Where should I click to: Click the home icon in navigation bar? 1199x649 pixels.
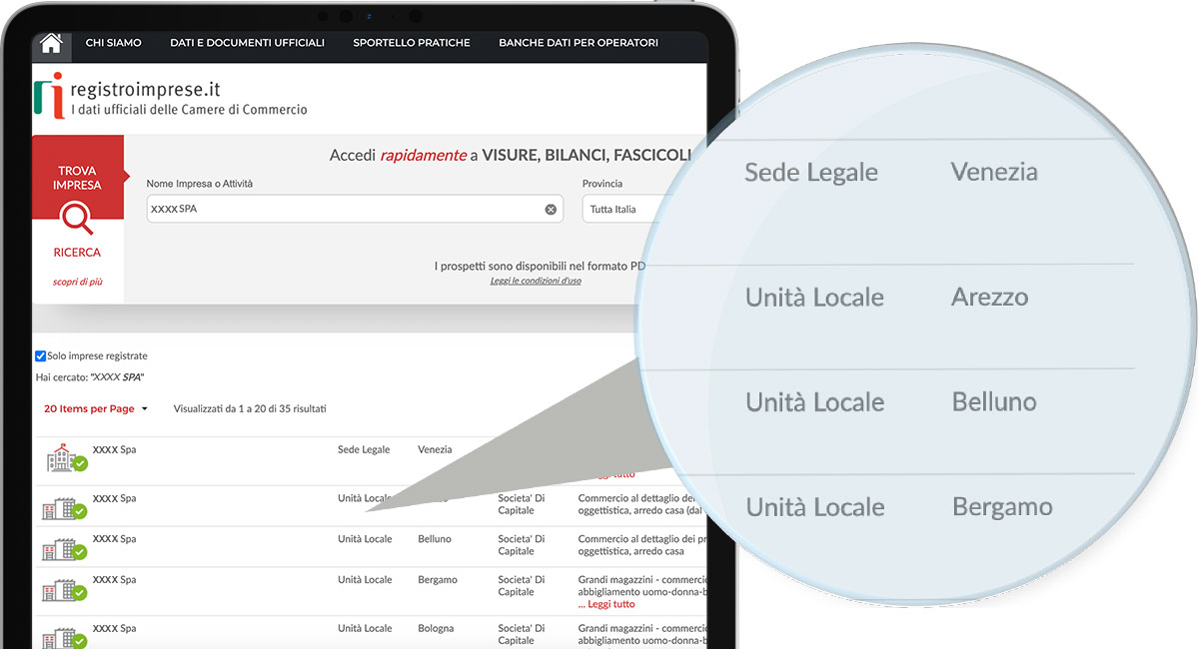coord(51,43)
